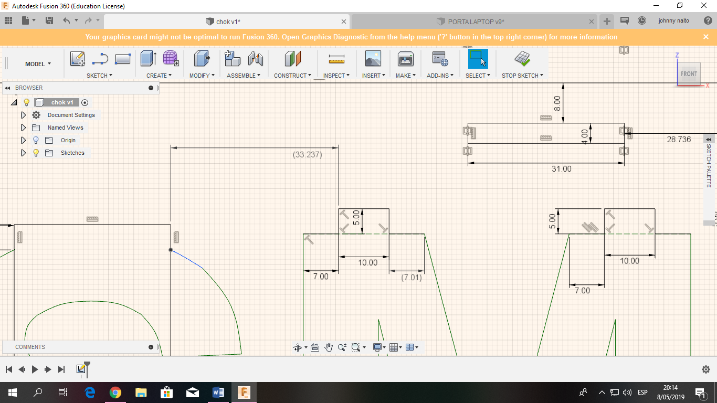Switch to the PORTA LAPTOP v9 tab
Image resolution: width=717 pixels, height=403 pixels.
(x=476, y=22)
